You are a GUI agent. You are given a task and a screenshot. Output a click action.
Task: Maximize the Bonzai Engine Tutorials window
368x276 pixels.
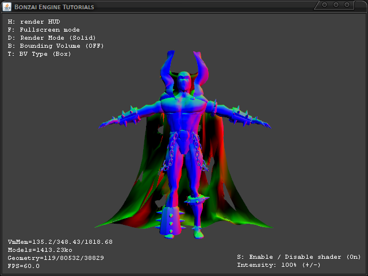336,5
